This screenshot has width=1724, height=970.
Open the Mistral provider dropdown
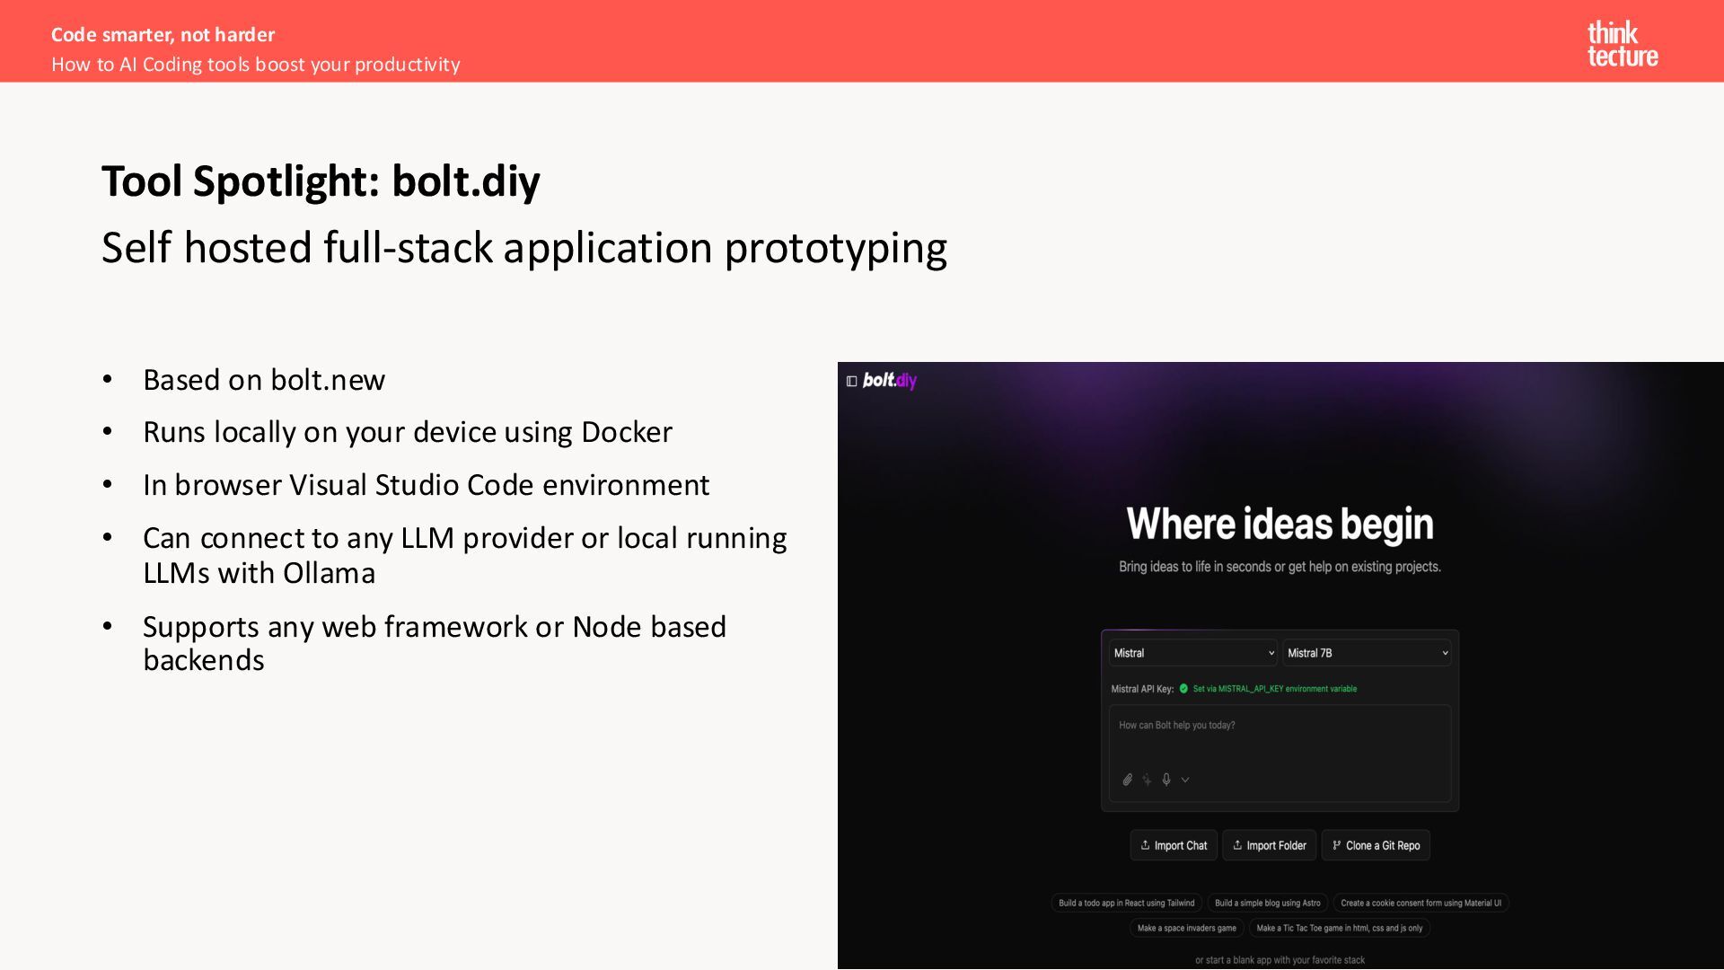[x=1193, y=653]
